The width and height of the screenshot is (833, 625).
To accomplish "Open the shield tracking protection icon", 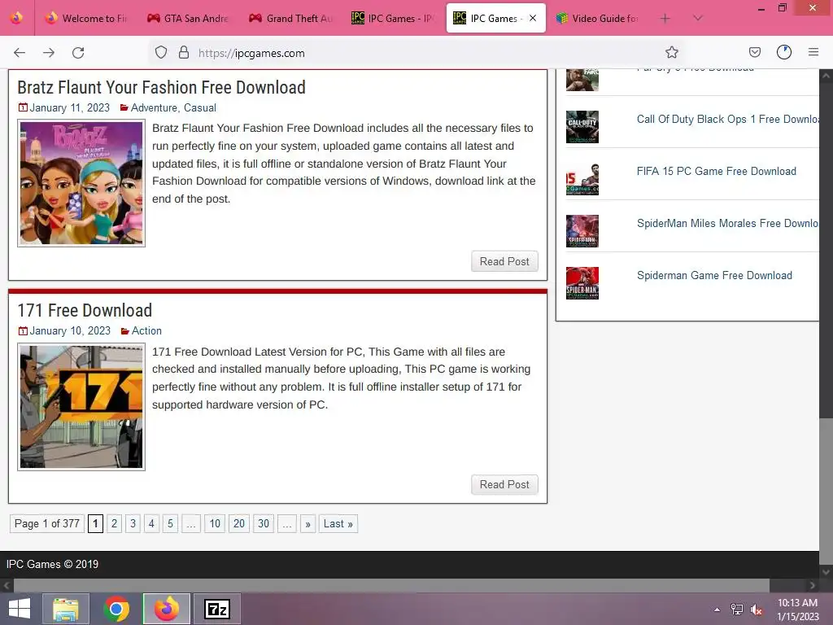I will [x=161, y=53].
